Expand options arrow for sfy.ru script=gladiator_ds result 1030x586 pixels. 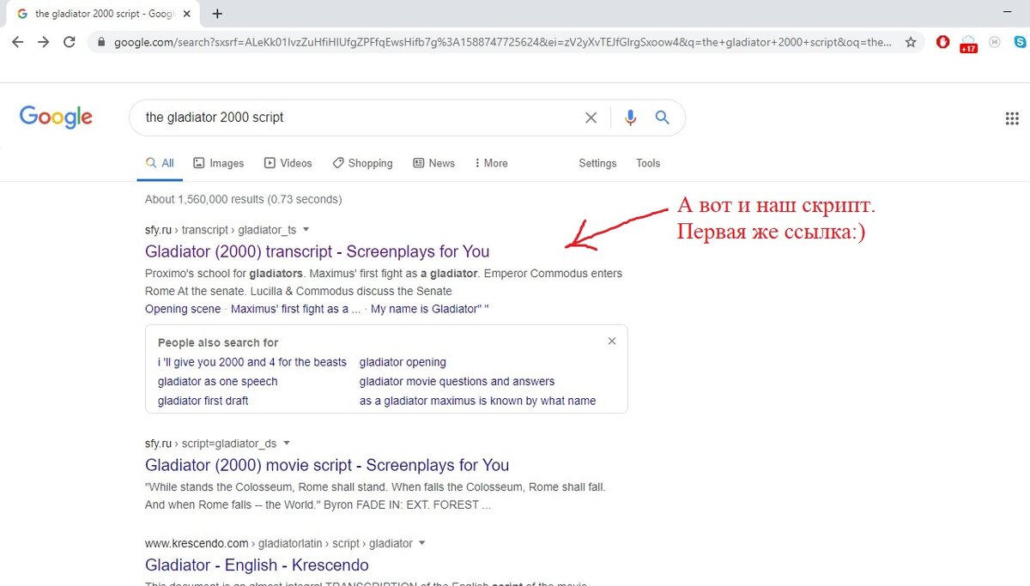(x=287, y=444)
